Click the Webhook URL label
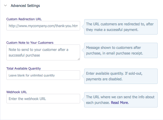Image resolution: width=163 pixels, height=120 pixels. coord(17,92)
